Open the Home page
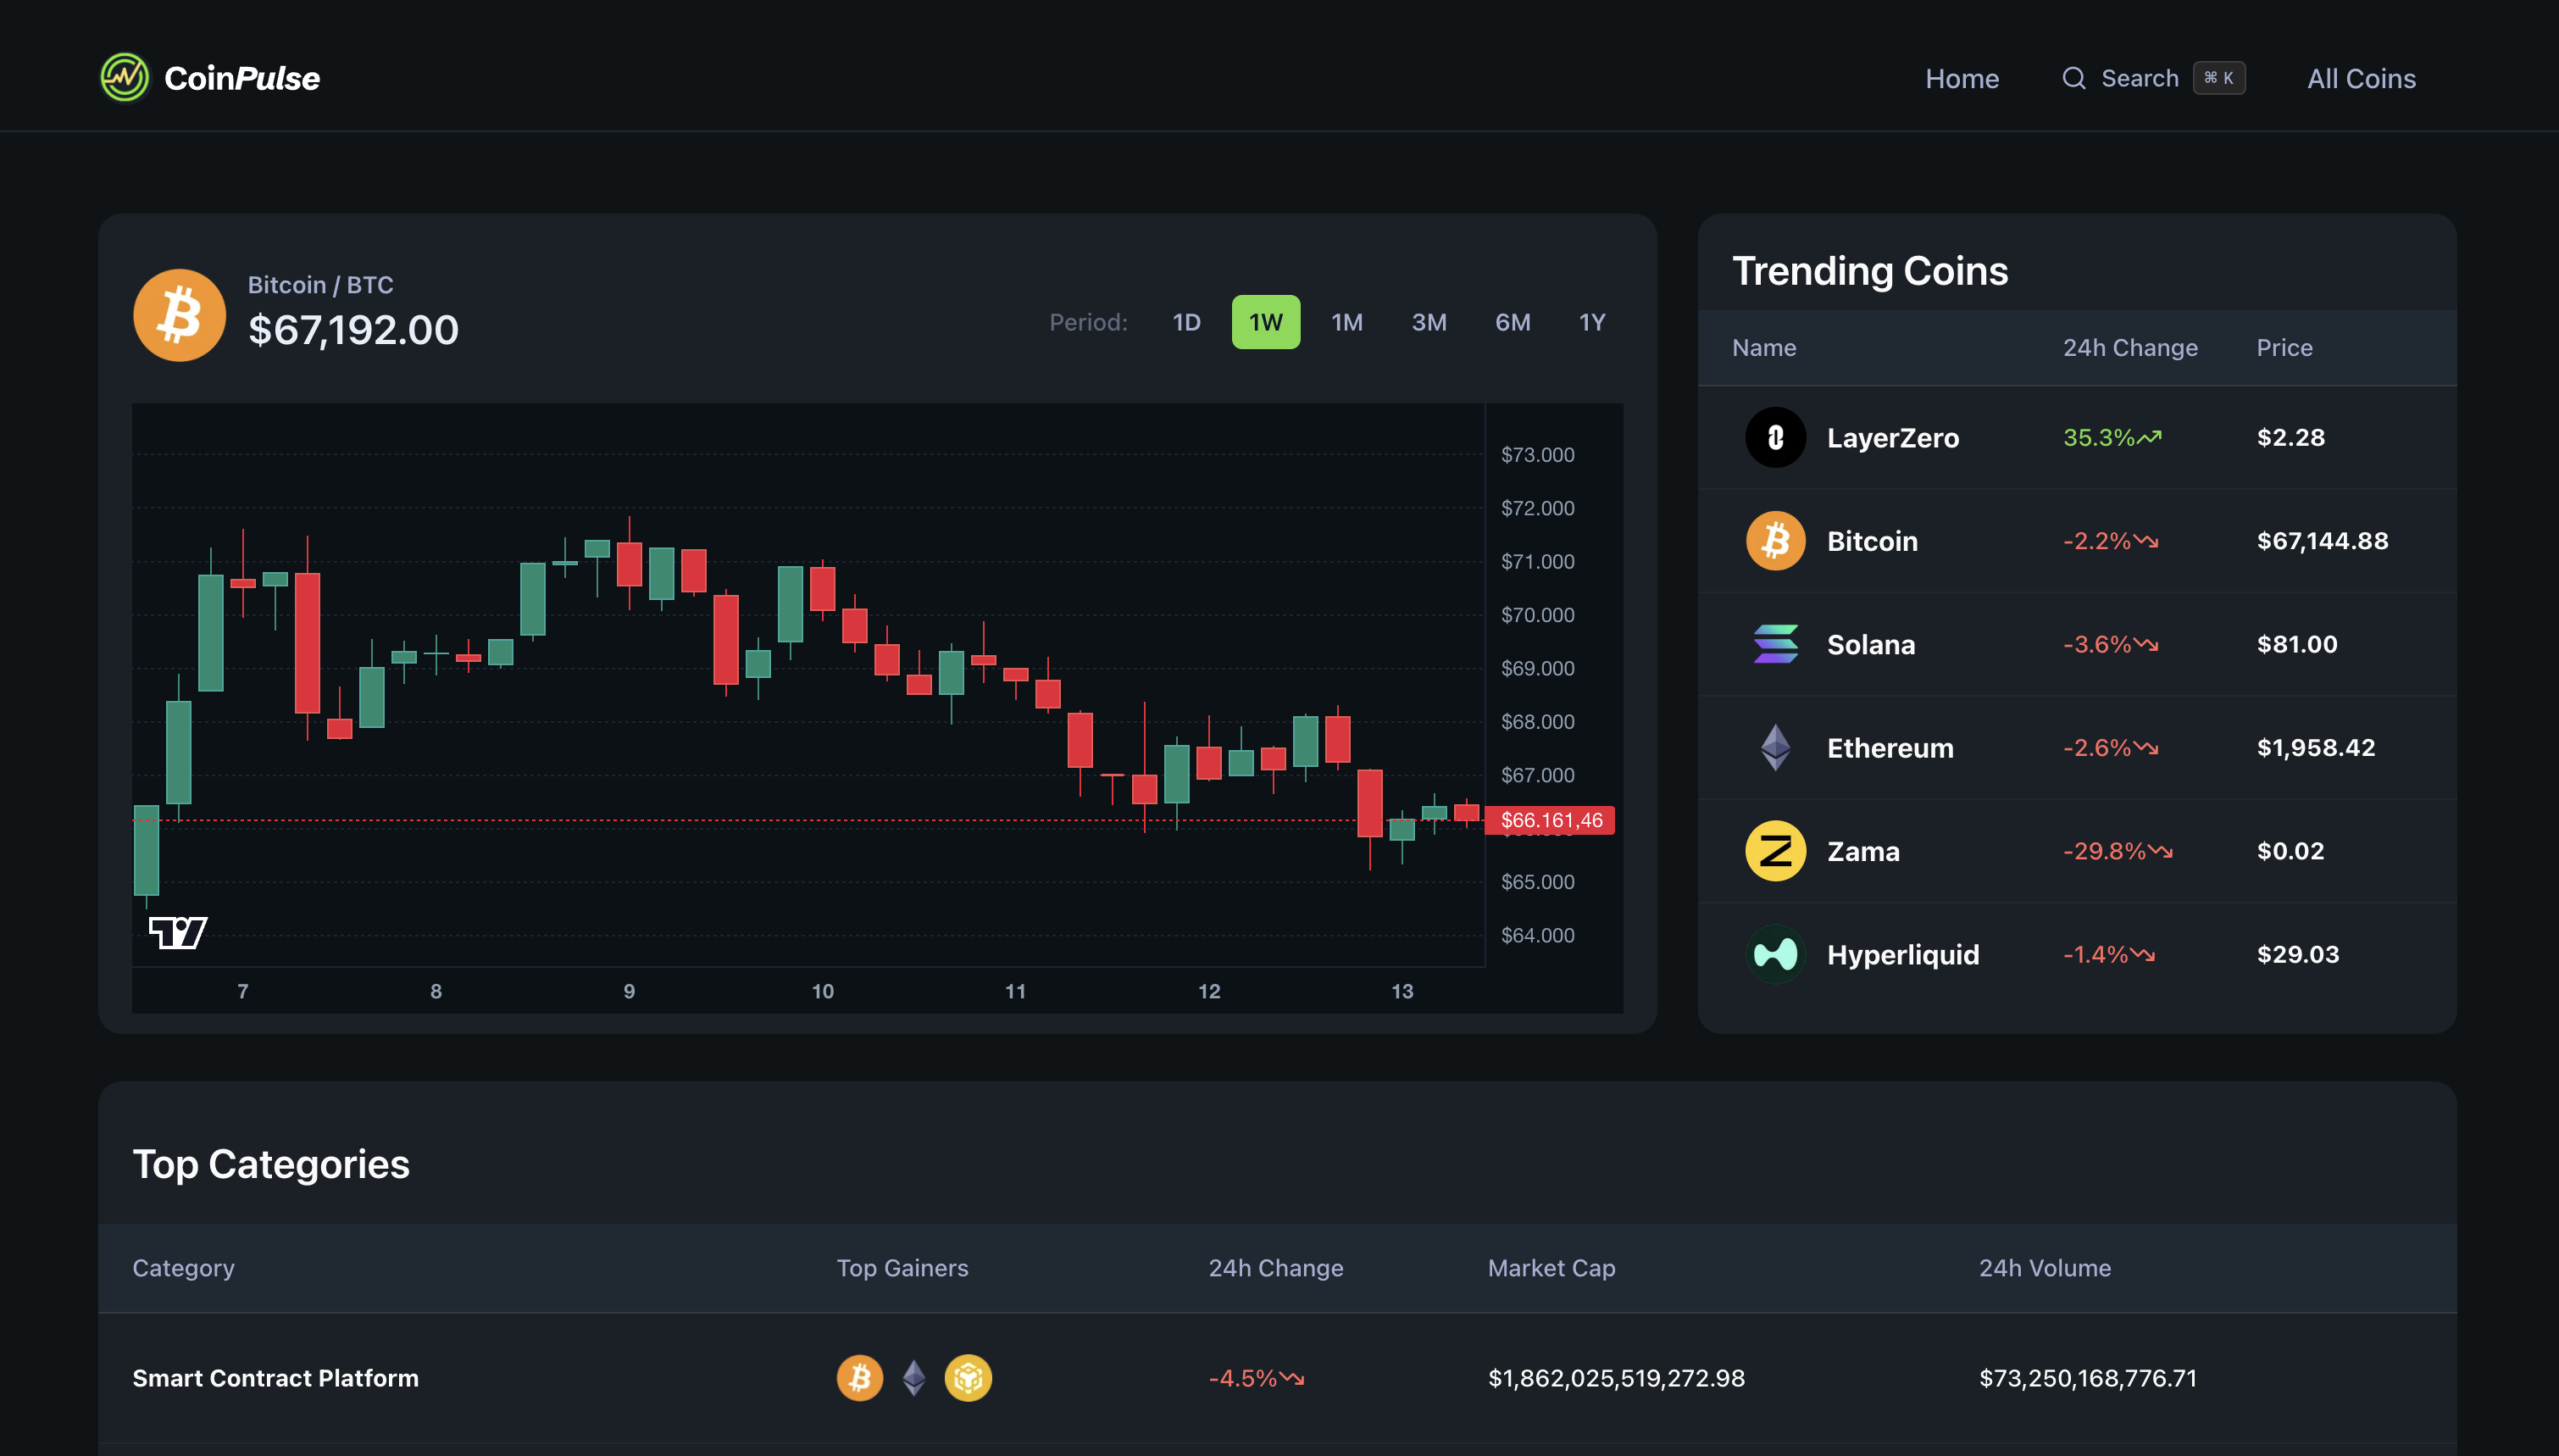 [1962, 77]
